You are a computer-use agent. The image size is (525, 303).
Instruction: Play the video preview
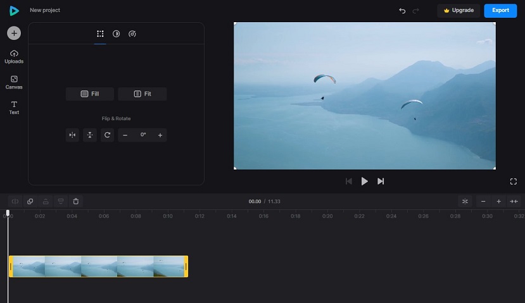(365, 182)
